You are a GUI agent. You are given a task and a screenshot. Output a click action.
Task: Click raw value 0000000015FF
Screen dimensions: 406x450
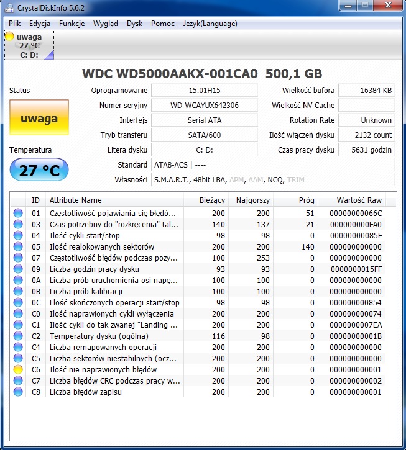tap(356, 269)
